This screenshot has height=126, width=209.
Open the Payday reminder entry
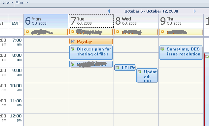point(91,41)
